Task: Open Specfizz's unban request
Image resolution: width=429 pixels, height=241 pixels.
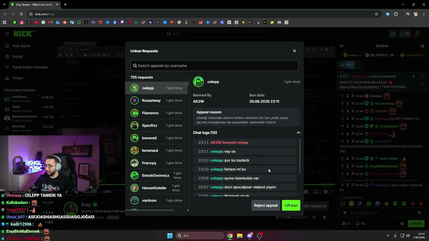Action: pyautogui.click(x=157, y=126)
